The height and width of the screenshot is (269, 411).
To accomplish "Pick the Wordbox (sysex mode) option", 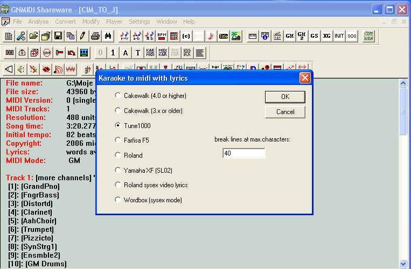I will pos(118,200).
